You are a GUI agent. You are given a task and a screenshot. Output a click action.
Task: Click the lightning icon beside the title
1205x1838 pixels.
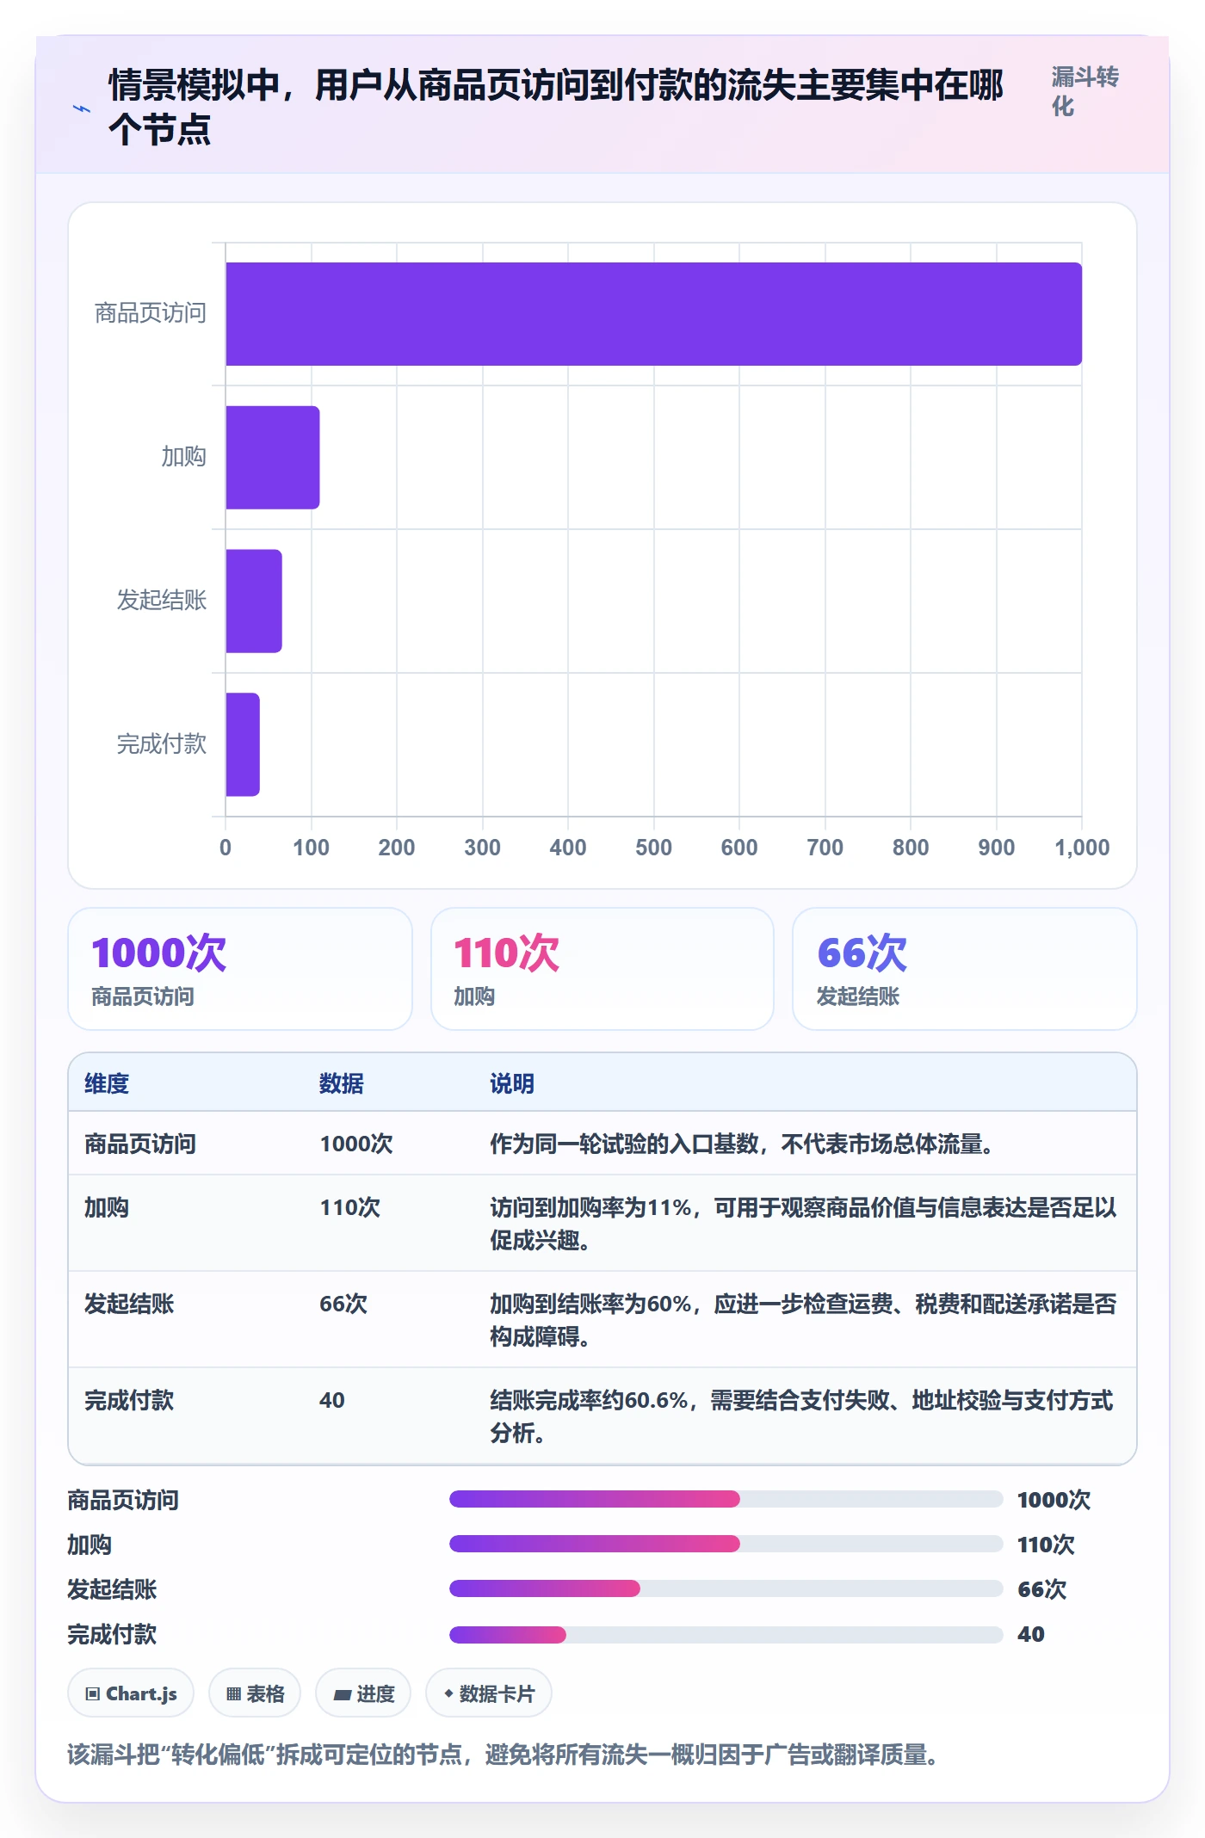pyautogui.click(x=82, y=108)
